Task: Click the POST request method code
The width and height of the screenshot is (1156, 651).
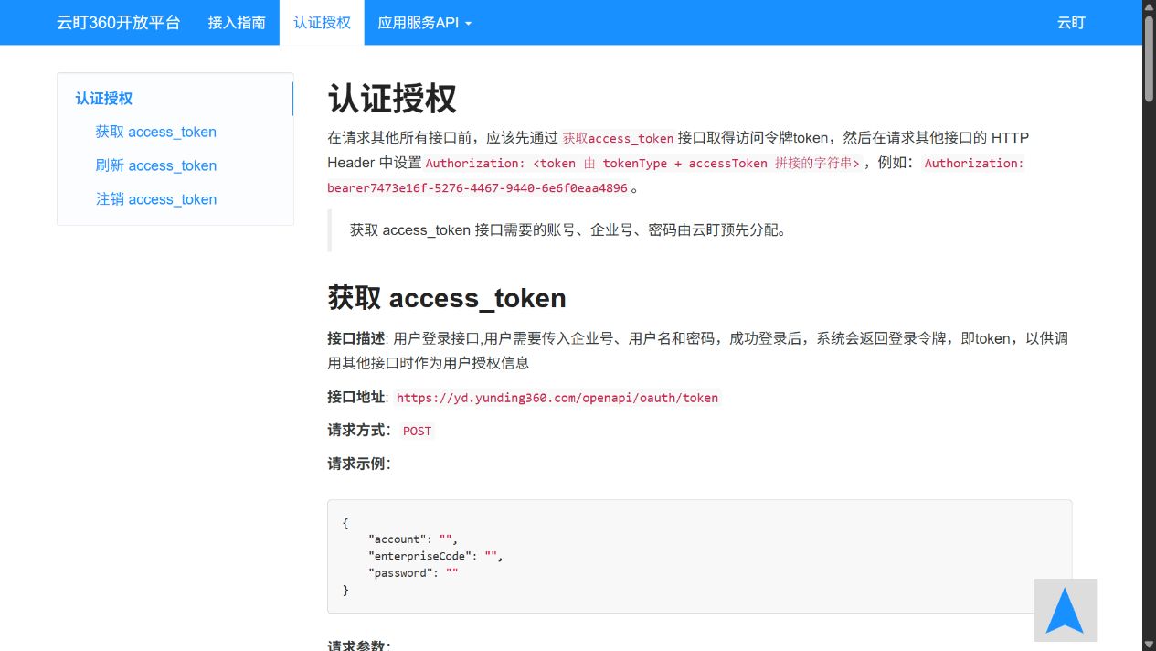Action: point(417,432)
